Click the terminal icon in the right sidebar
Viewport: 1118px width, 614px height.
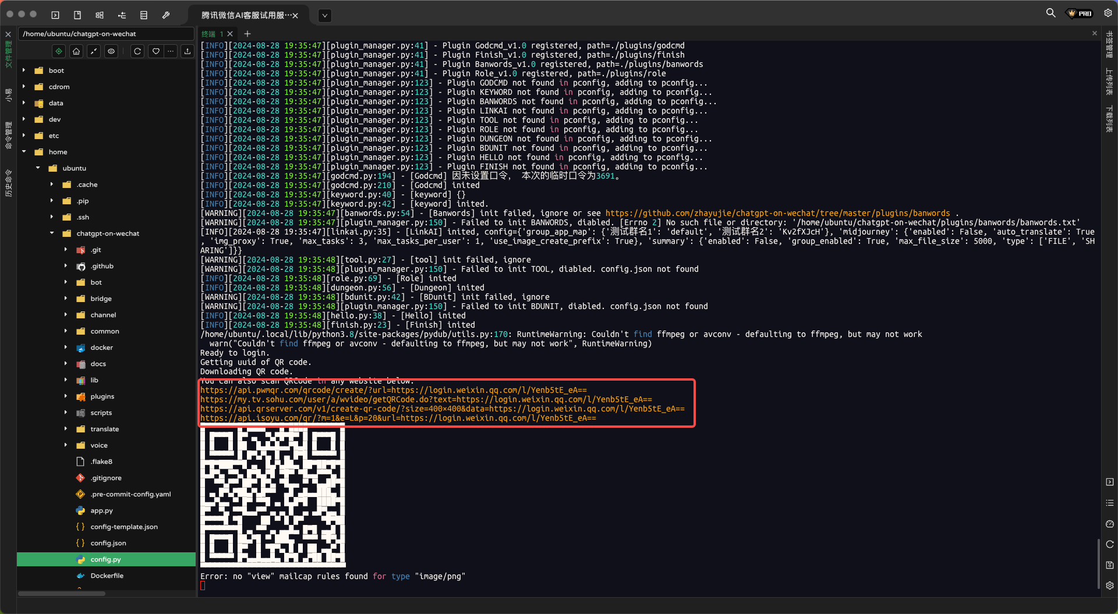pos(1110,482)
